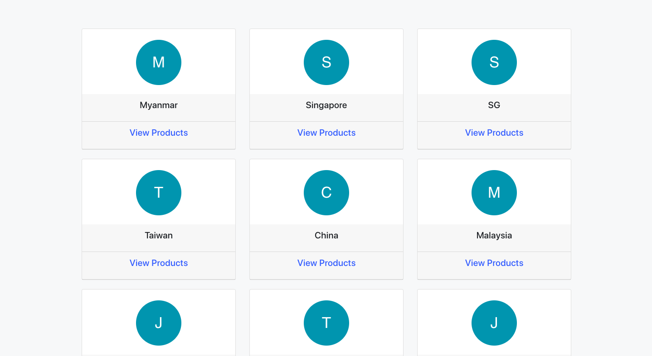The height and width of the screenshot is (356, 652).
Task: Open View Products for SG
Action: [494, 133]
